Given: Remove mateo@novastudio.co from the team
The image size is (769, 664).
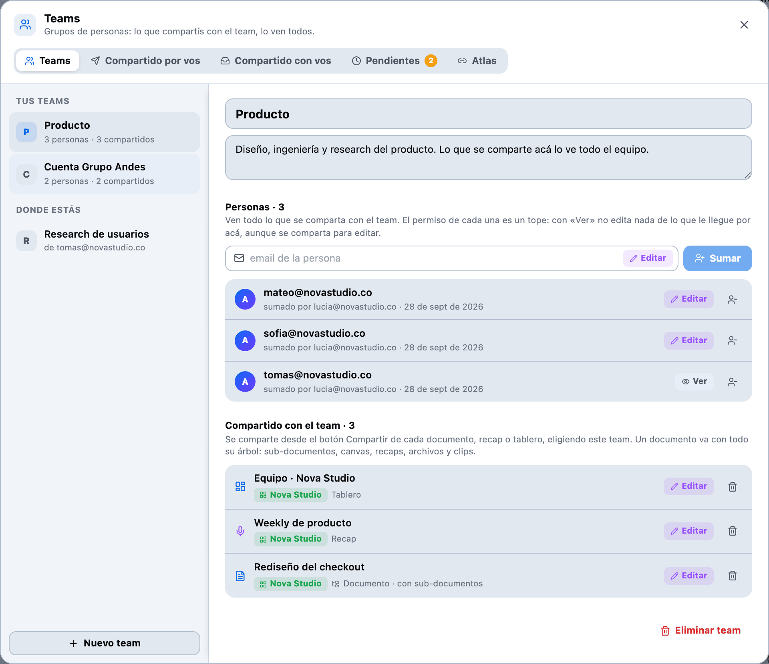Looking at the screenshot, I should (x=732, y=299).
